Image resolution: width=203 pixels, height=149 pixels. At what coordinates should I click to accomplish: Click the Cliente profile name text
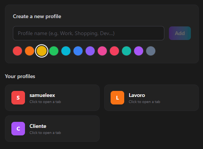click(x=38, y=126)
